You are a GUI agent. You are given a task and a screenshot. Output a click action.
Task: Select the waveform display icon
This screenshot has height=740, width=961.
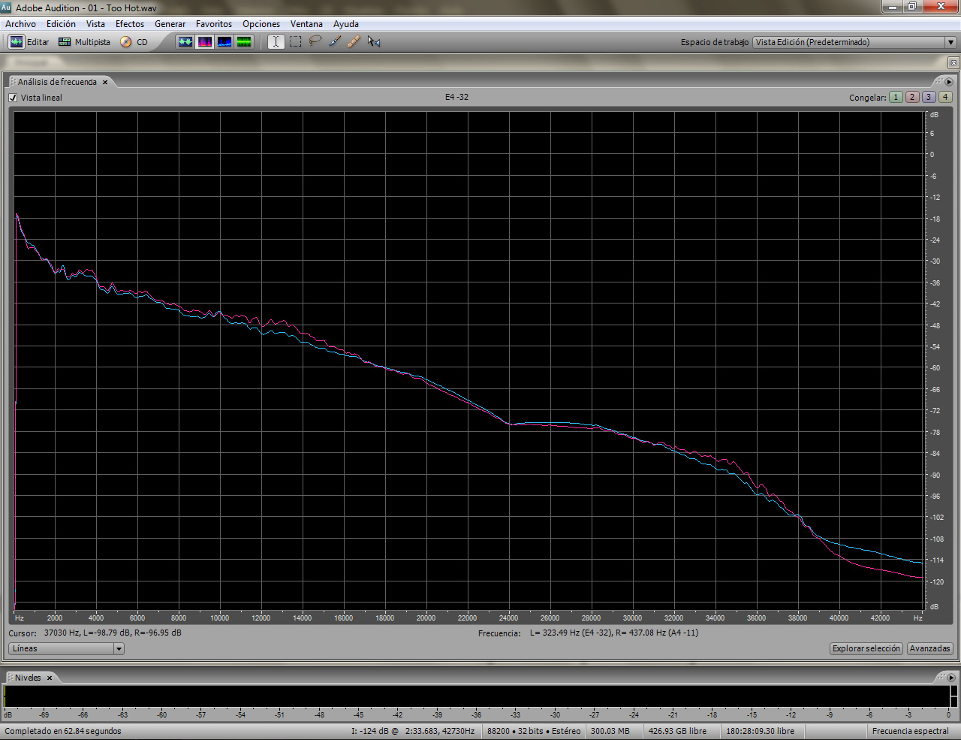(x=185, y=42)
